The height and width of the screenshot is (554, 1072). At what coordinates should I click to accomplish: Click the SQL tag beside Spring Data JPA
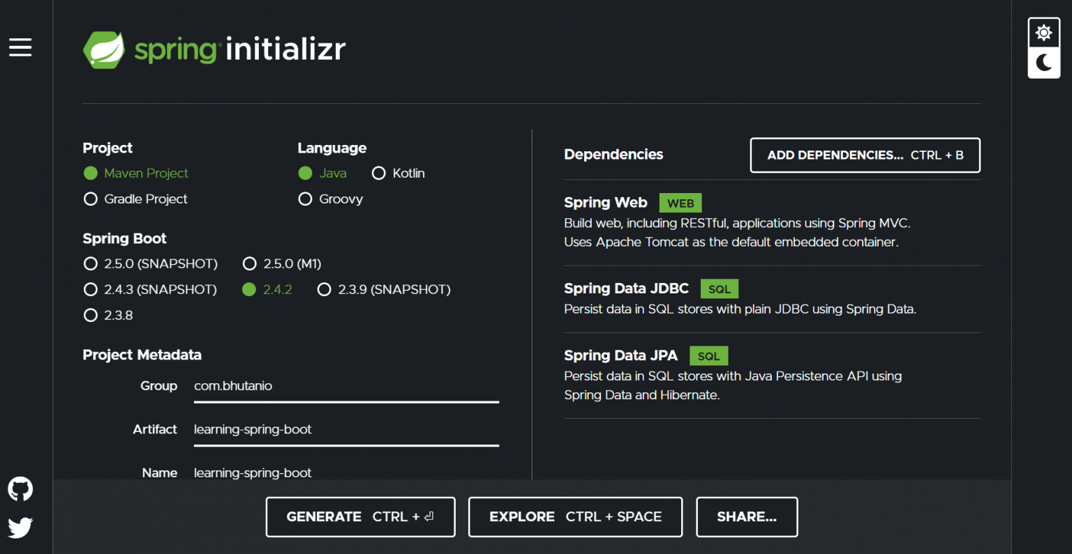coord(708,355)
